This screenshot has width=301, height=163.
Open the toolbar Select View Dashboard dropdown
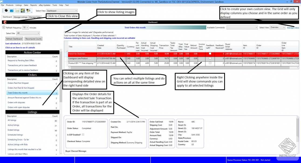(x=62, y=11)
